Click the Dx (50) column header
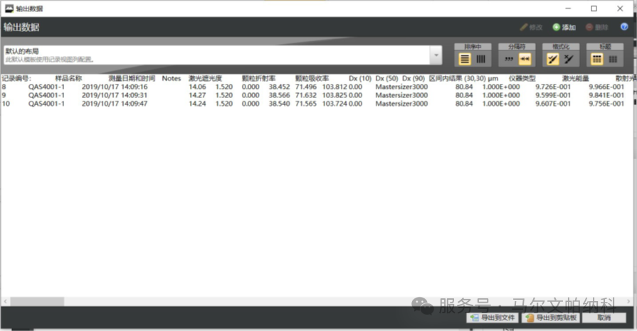Screen dimensions: 637x331 point(386,78)
